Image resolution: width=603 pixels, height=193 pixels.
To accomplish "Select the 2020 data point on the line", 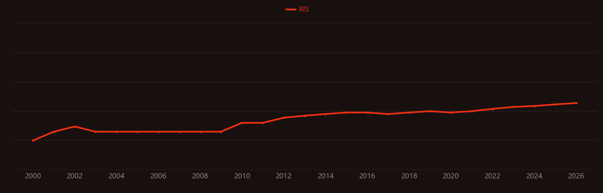I will tap(451, 112).
